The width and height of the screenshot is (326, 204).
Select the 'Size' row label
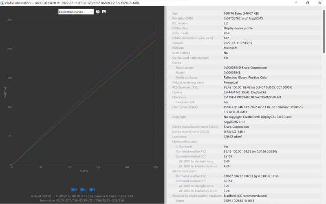175,13
